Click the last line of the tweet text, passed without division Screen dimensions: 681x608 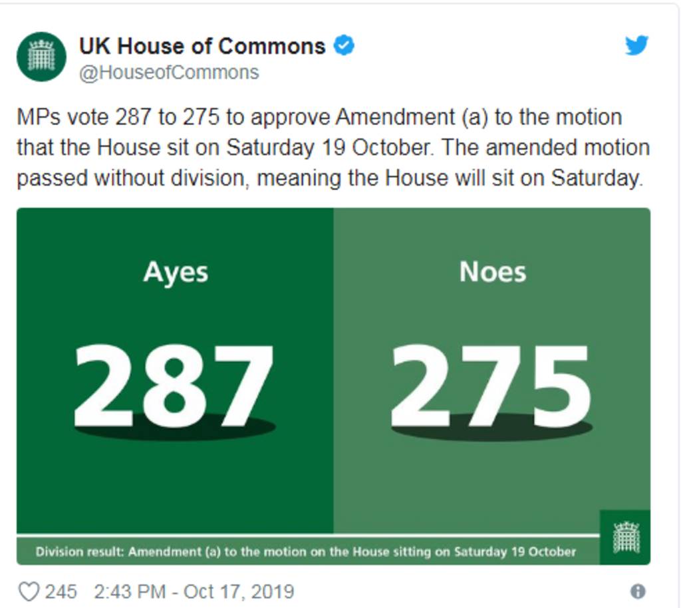330,178
